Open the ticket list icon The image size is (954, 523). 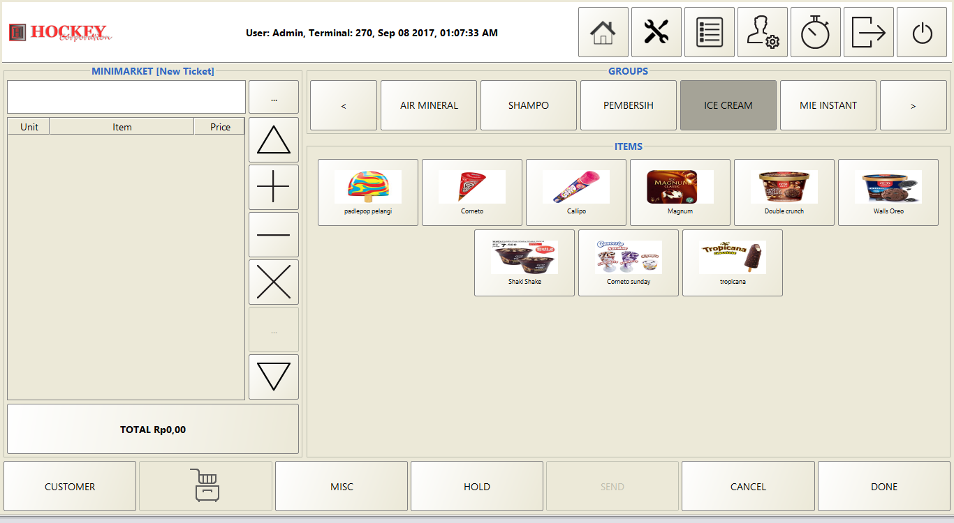710,32
